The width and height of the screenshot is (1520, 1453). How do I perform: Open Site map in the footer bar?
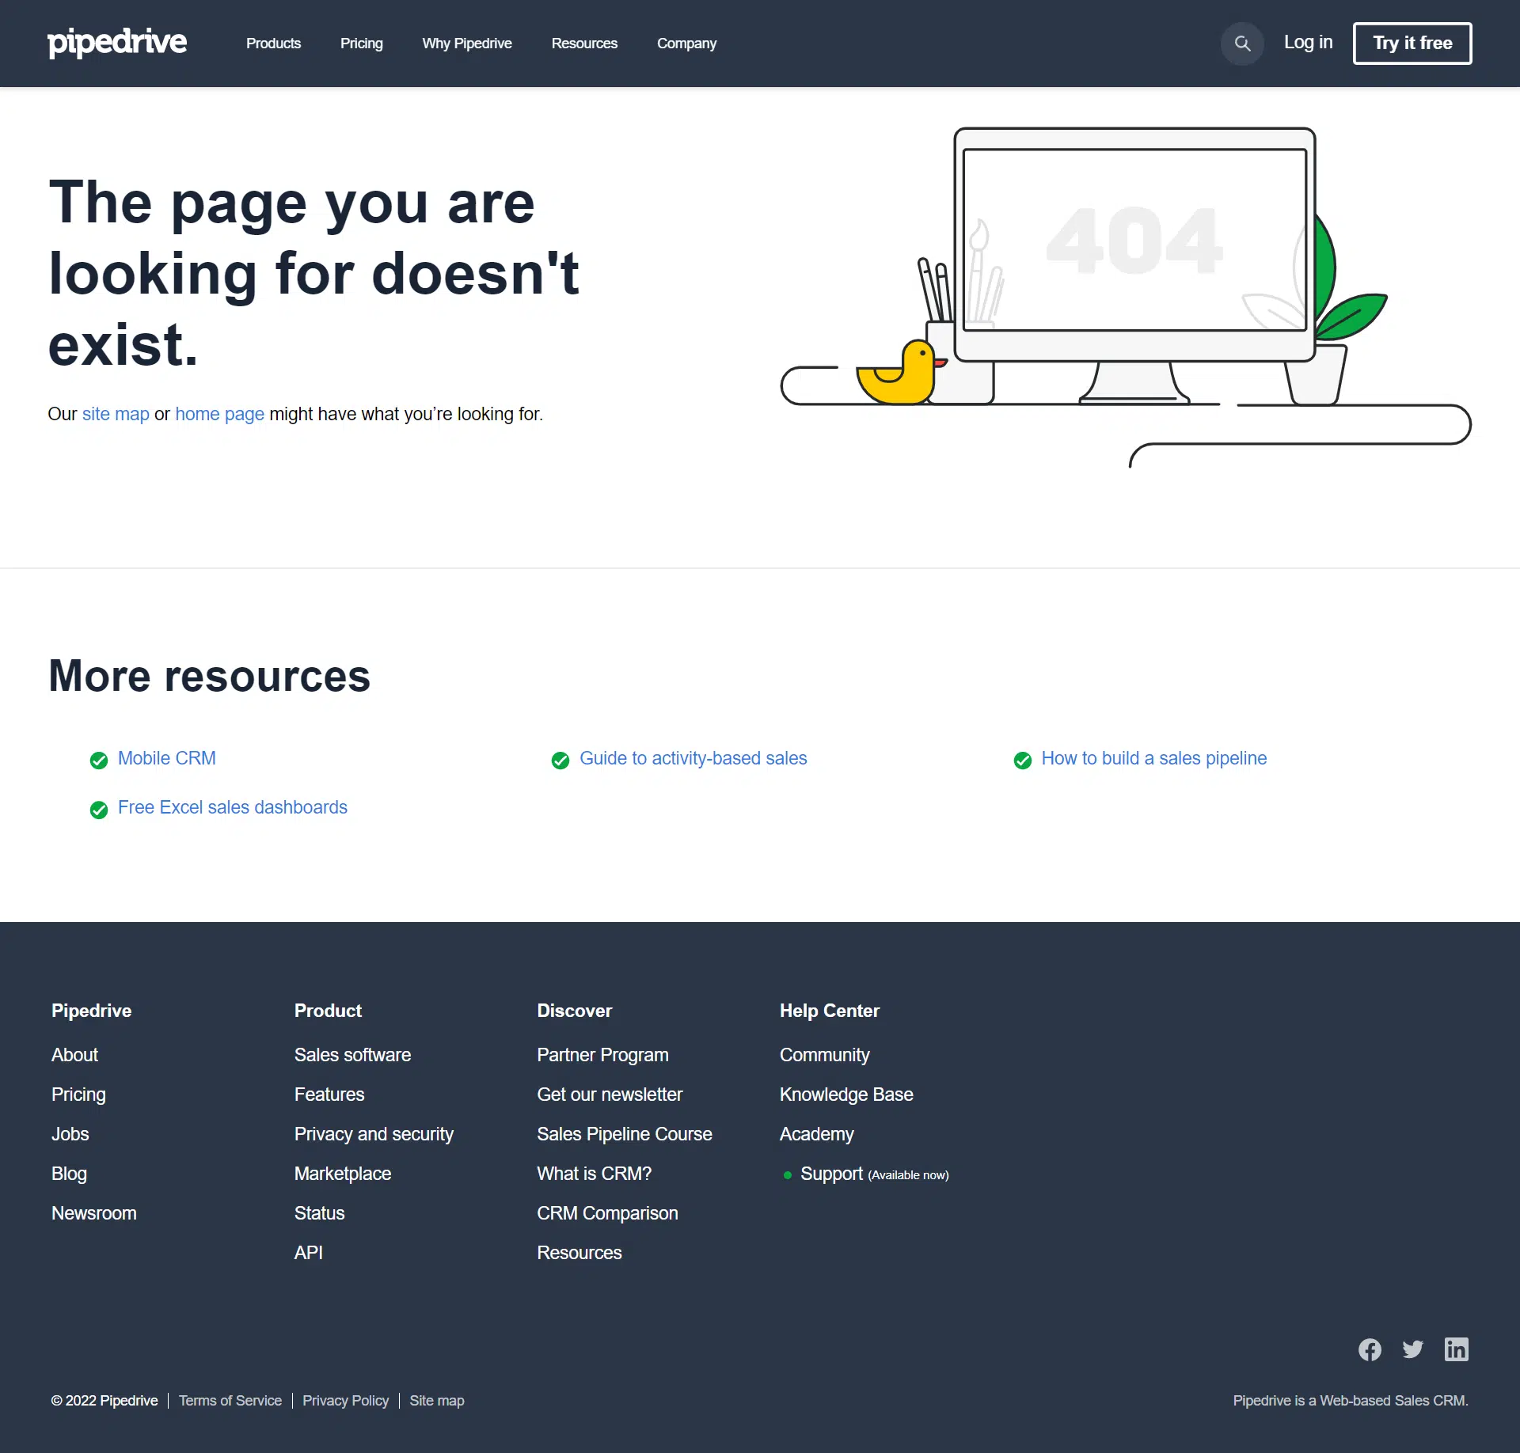tap(436, 1401)
